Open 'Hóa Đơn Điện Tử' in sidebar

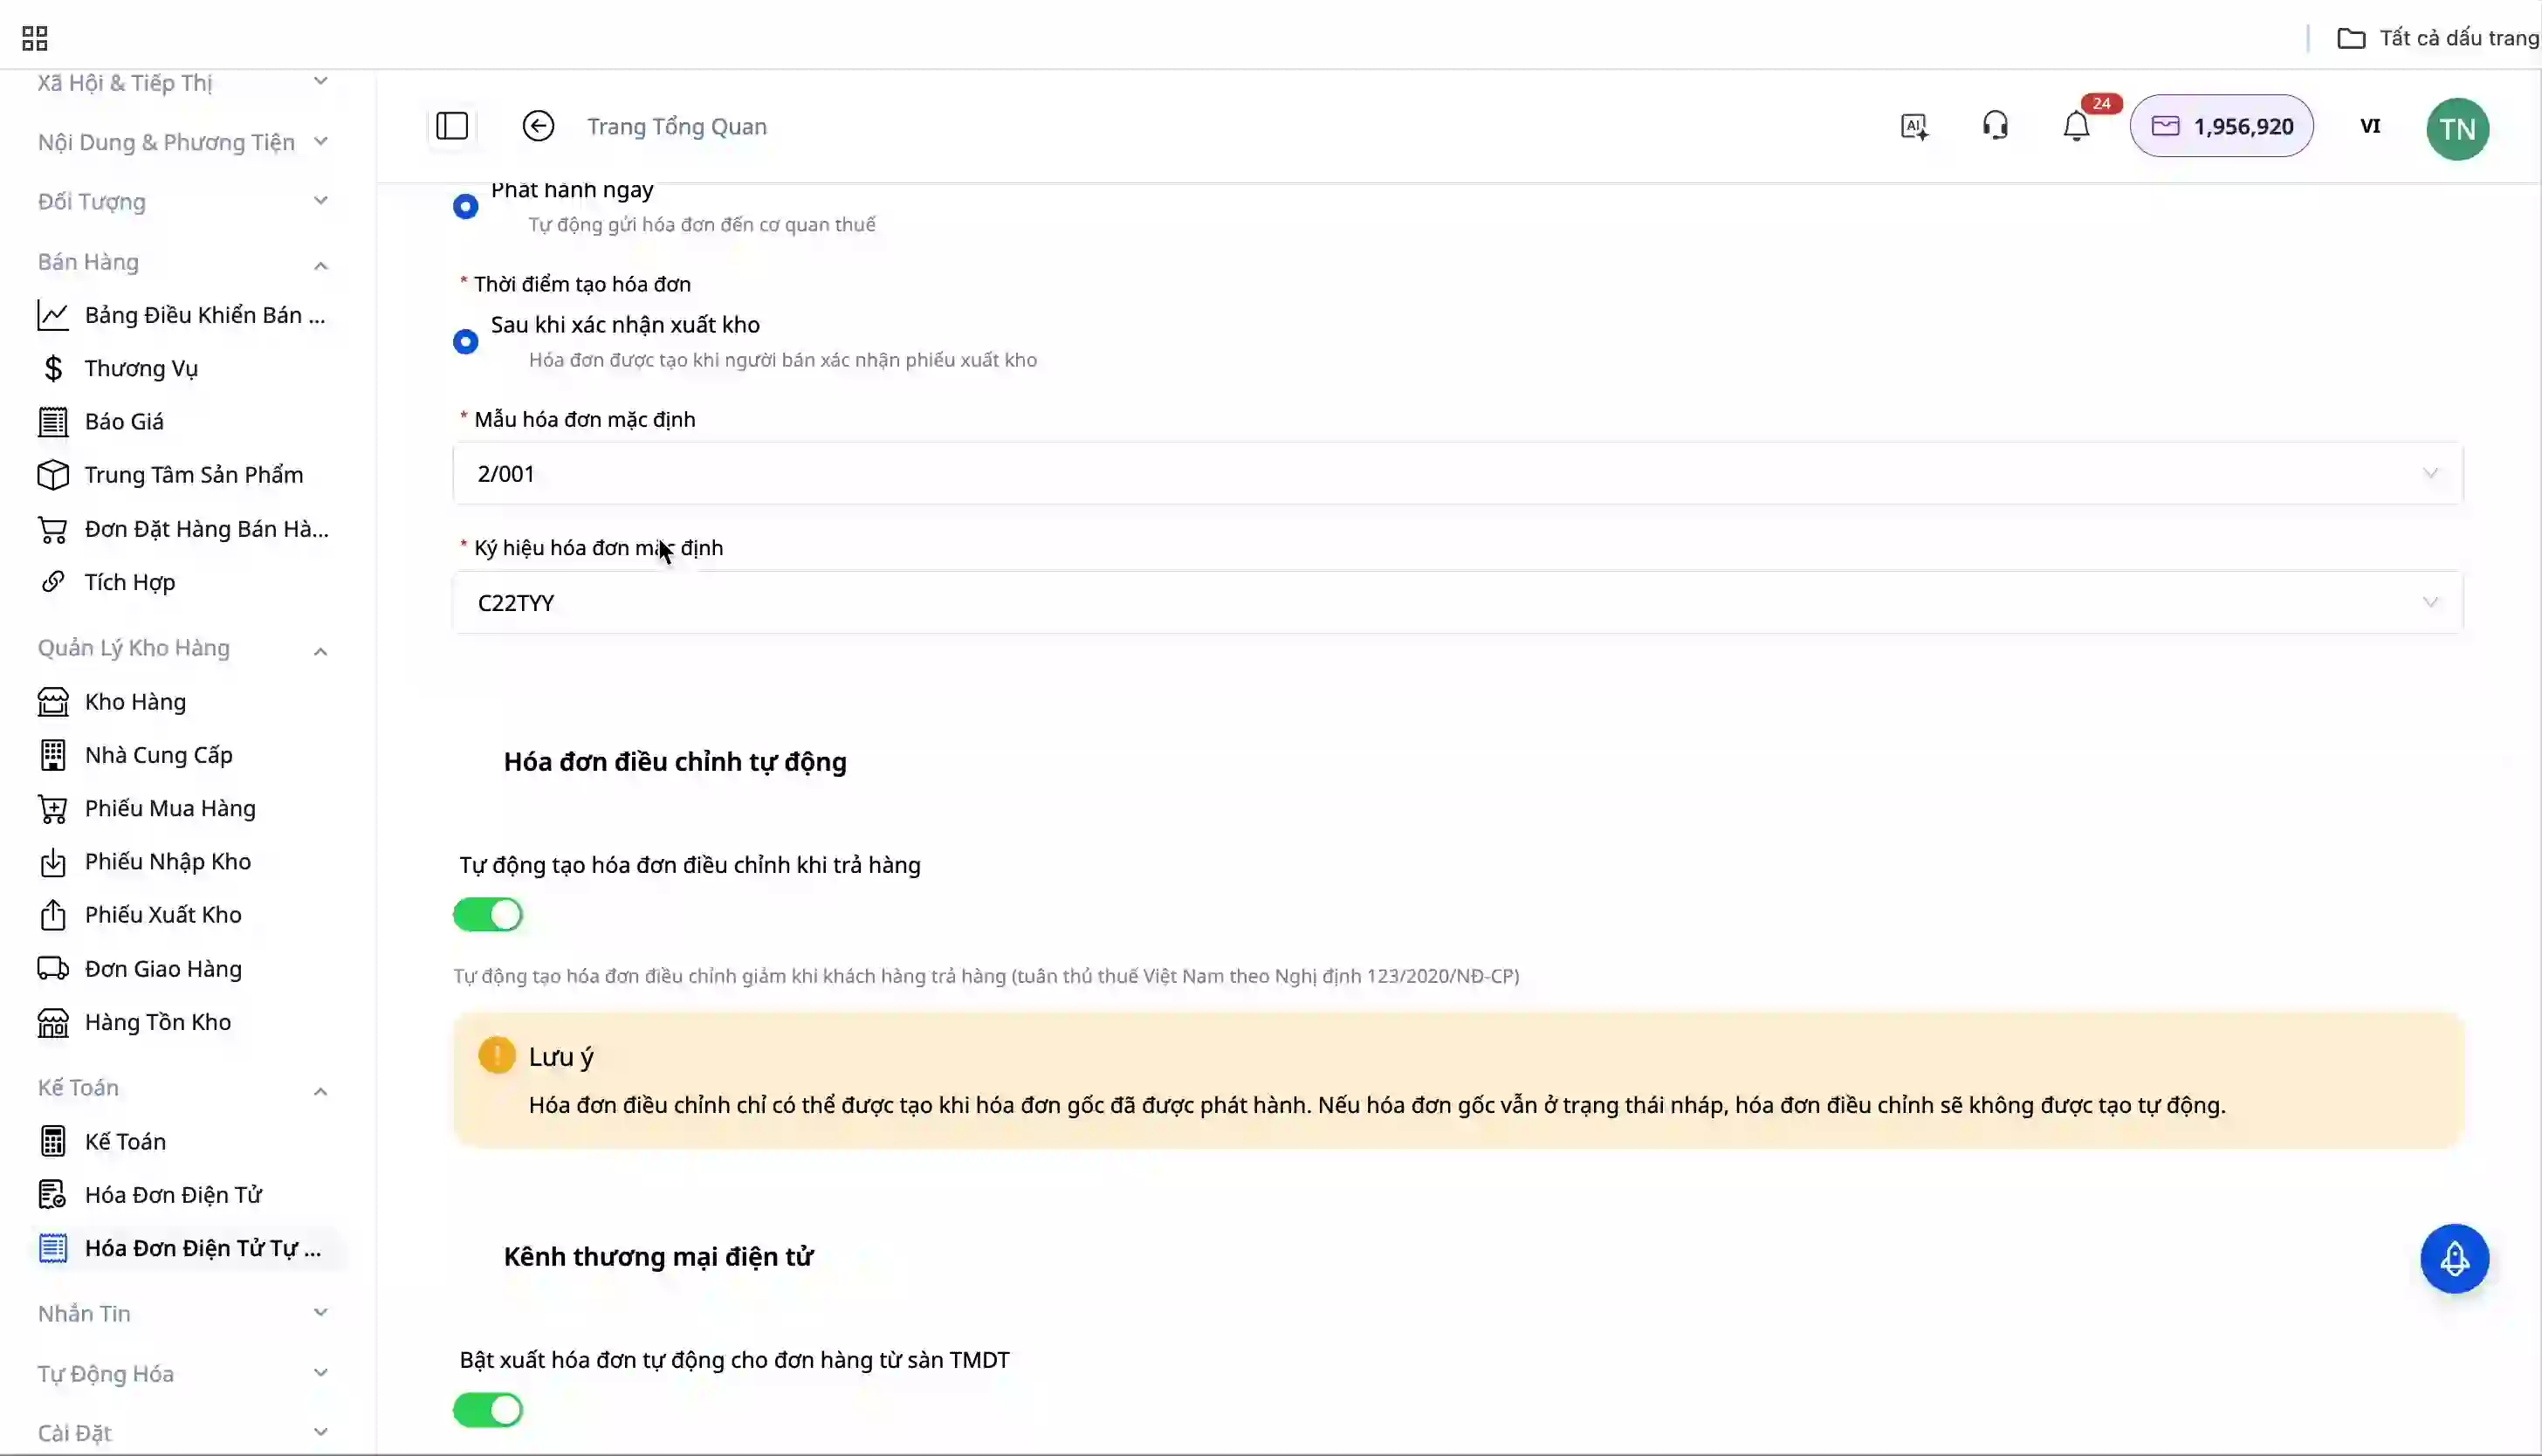(x=173, y=1194)
